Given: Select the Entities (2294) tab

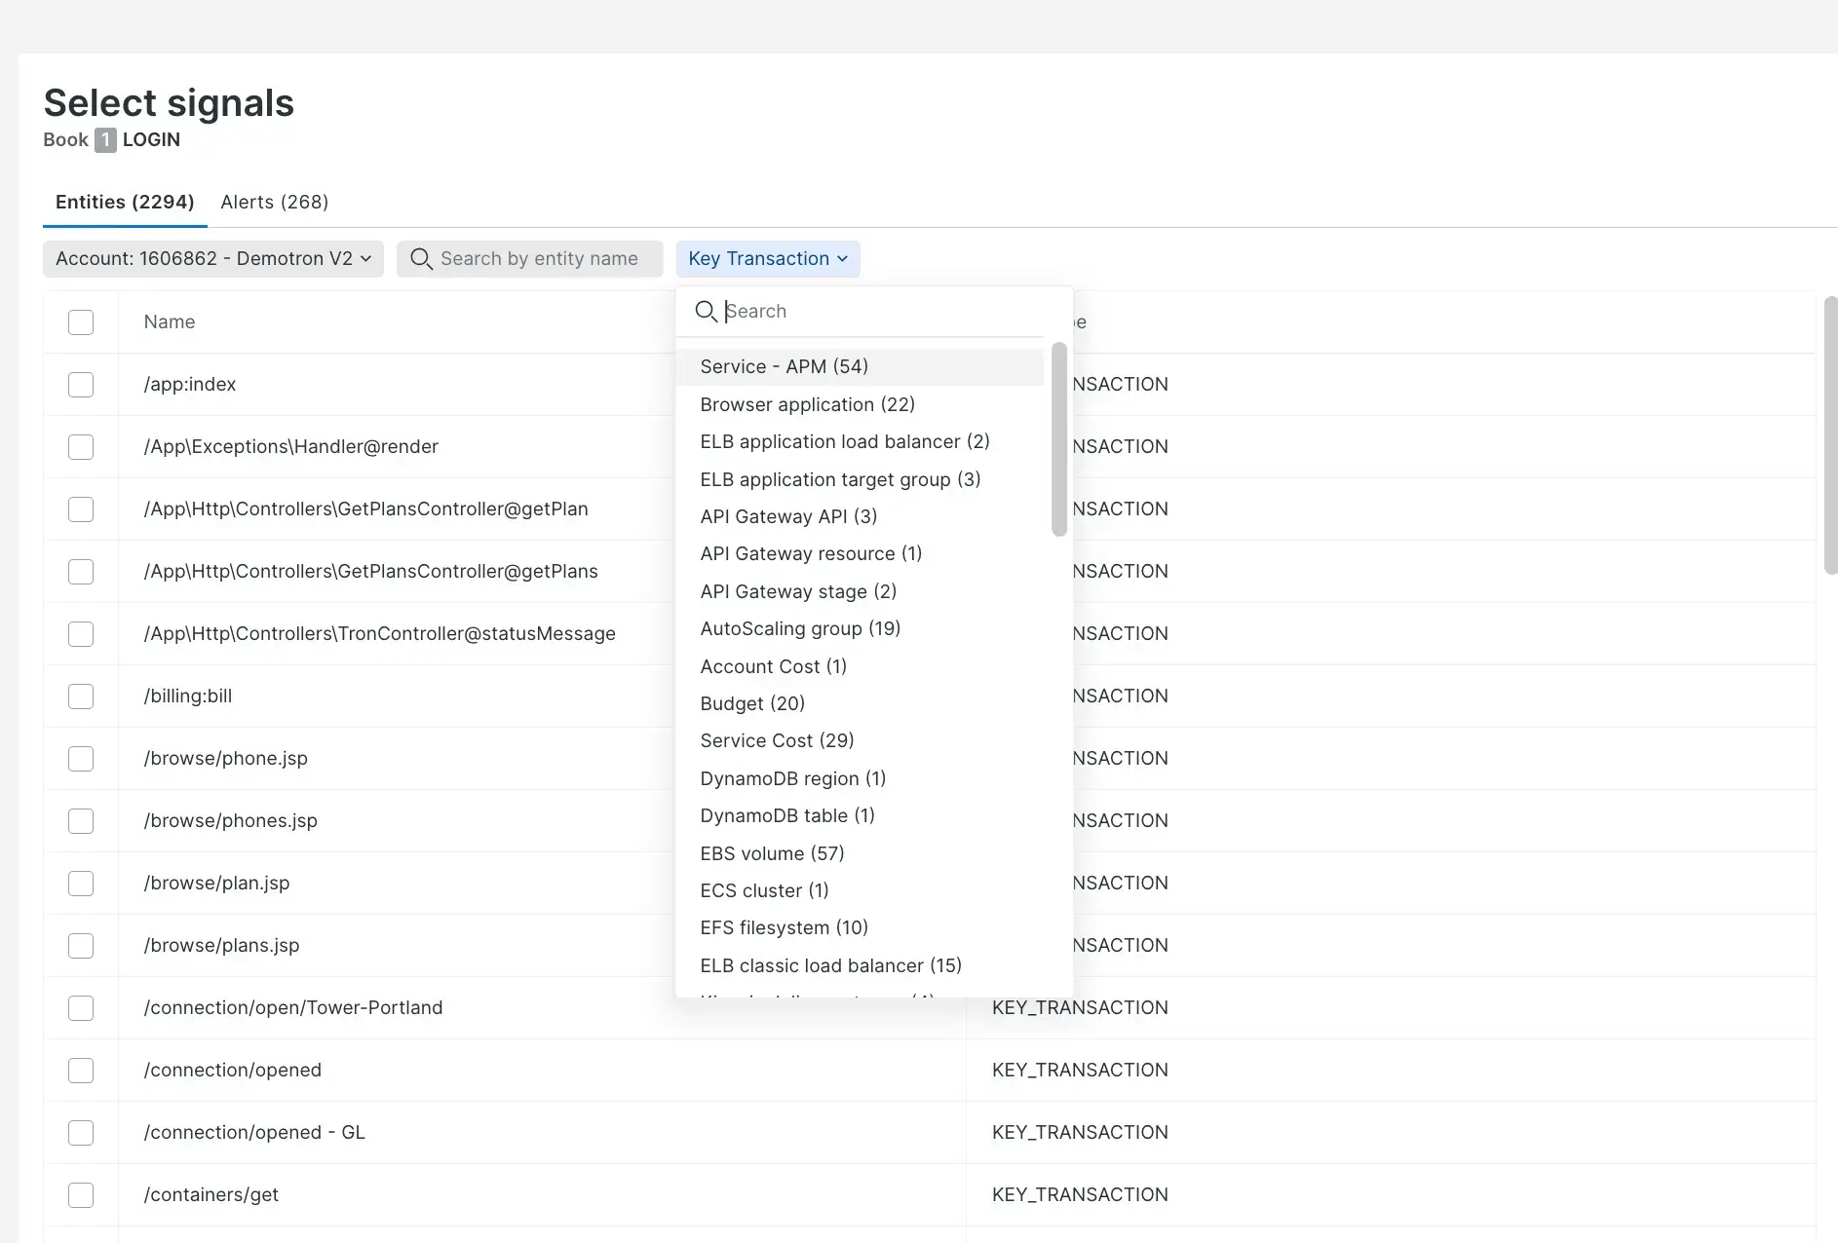Looking at the screenshot, I should 125,203.
